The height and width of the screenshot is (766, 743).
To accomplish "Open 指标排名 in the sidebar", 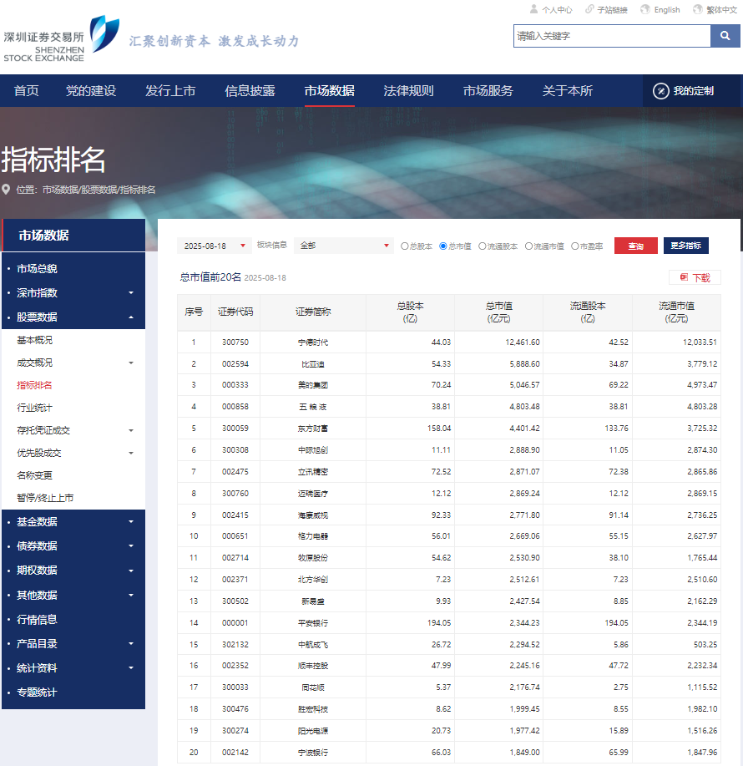I will pyautogui.click(x=35, y=385).
